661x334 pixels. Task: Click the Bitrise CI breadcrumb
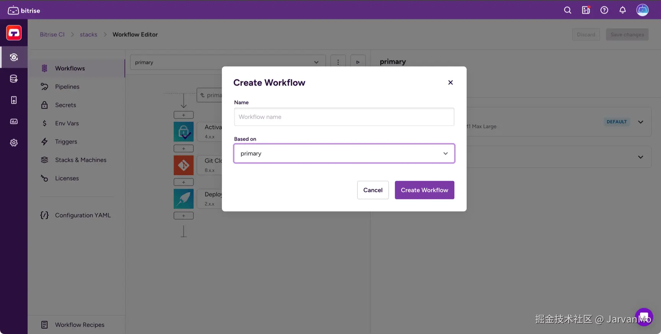tap(52, 34)
